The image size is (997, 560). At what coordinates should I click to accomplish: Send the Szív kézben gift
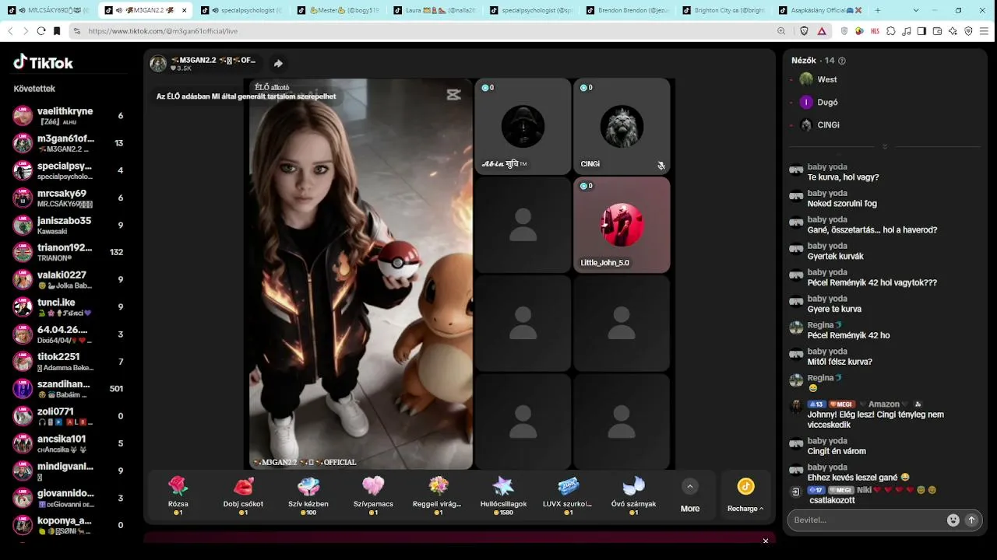[x=308, y=495]
